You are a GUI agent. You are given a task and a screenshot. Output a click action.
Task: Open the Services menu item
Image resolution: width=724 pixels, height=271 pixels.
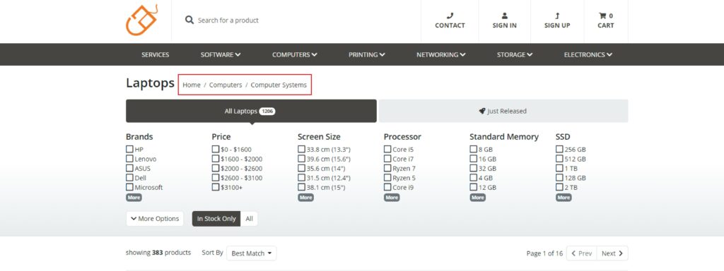(x=155, y=54)
